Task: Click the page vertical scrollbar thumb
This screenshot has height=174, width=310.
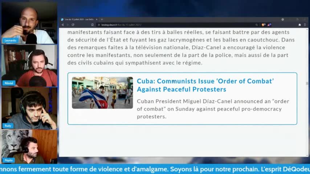Action: pos(307,83)
